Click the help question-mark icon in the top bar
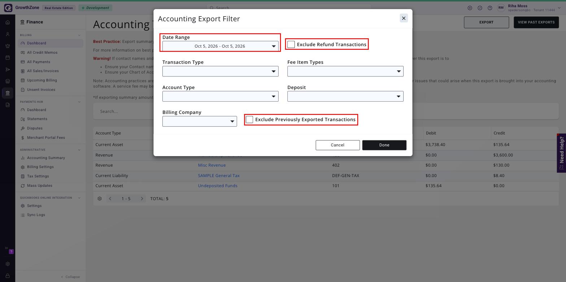Viewport: 566px width, 282px height. click(490, 8)
